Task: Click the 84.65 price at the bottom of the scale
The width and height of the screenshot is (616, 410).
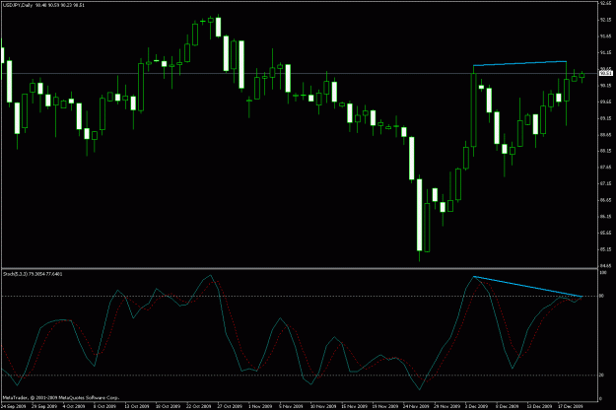Action: click(x=605, y=265)
